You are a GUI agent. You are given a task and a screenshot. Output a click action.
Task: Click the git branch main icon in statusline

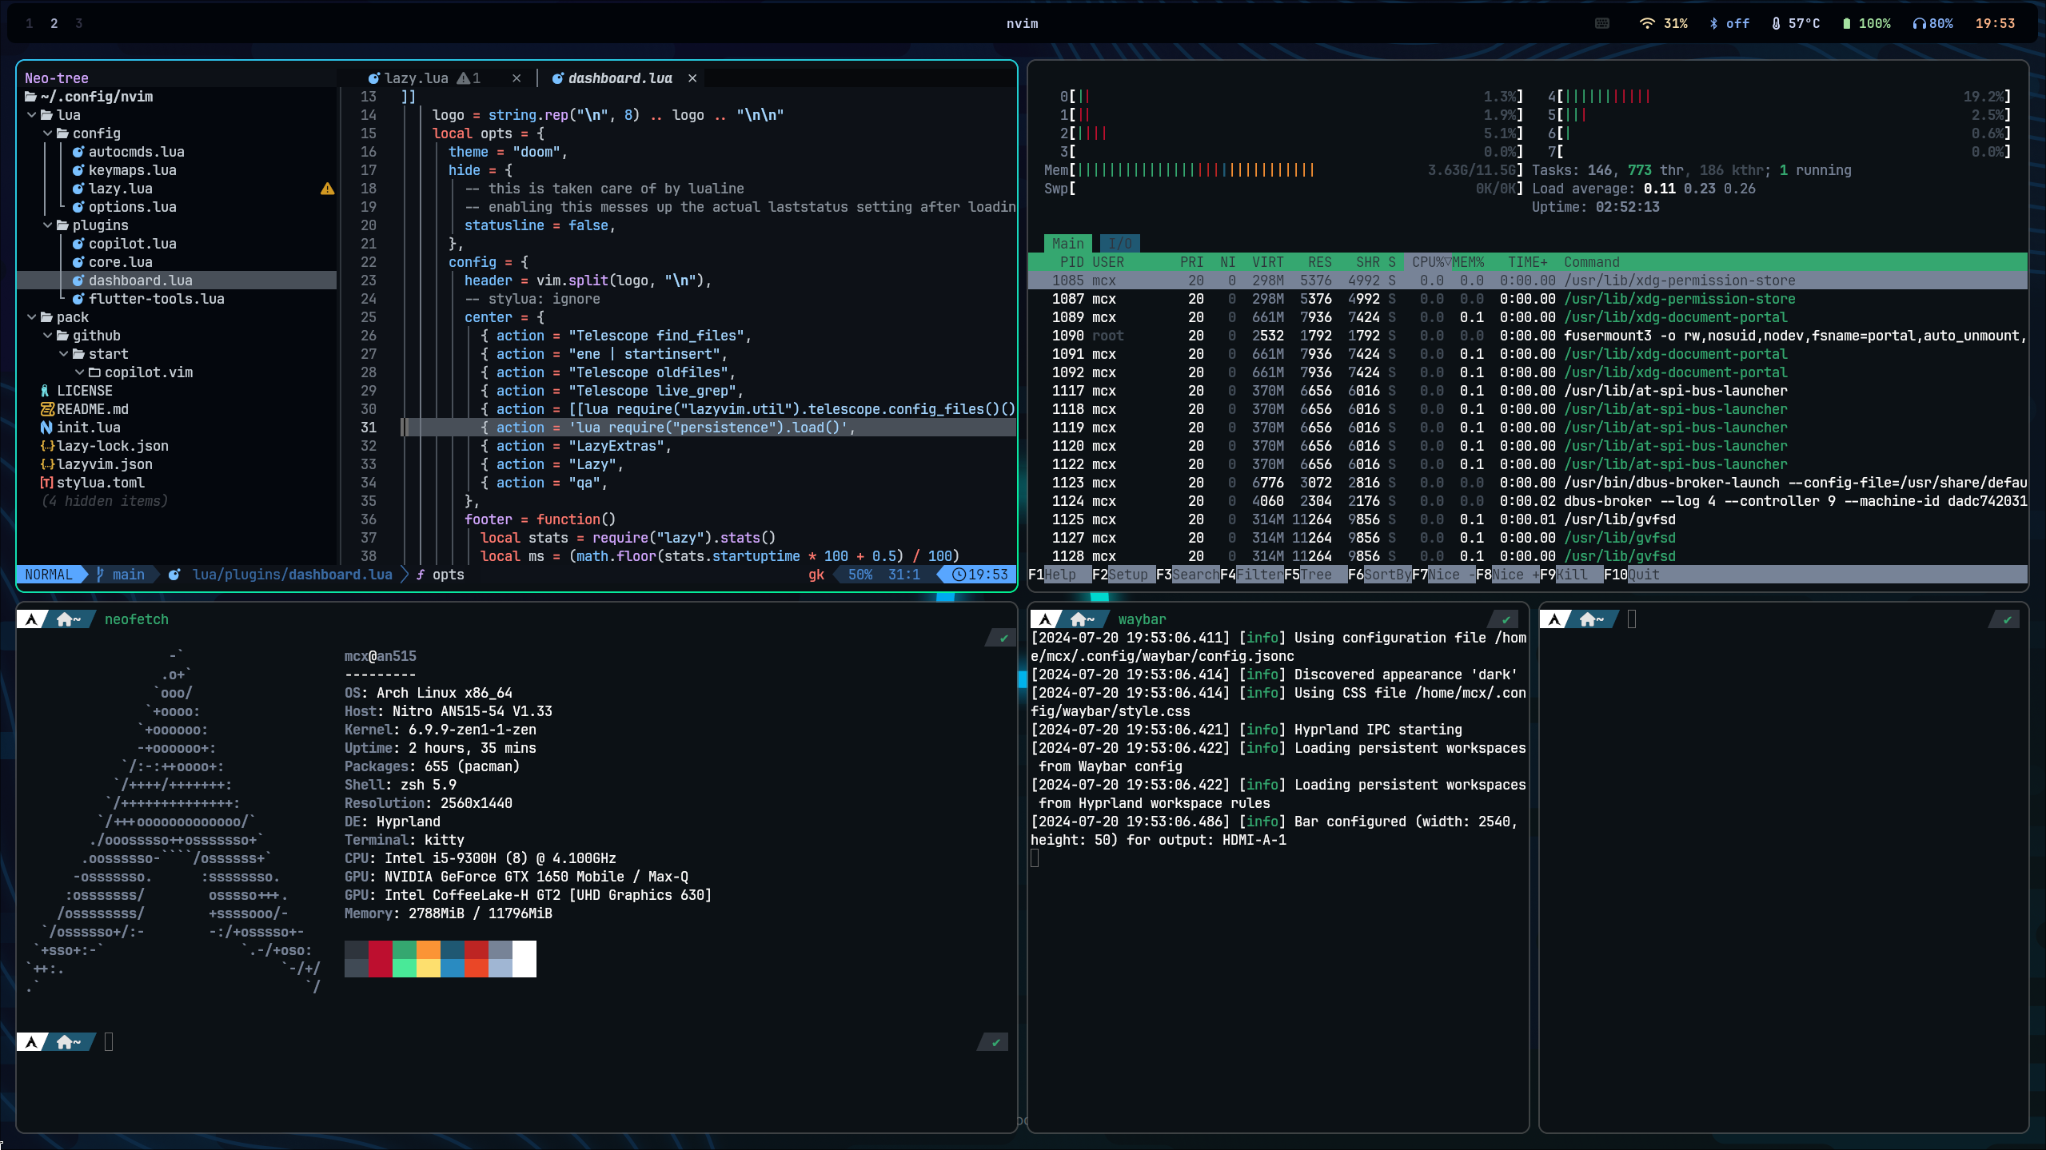pos(101,575)
